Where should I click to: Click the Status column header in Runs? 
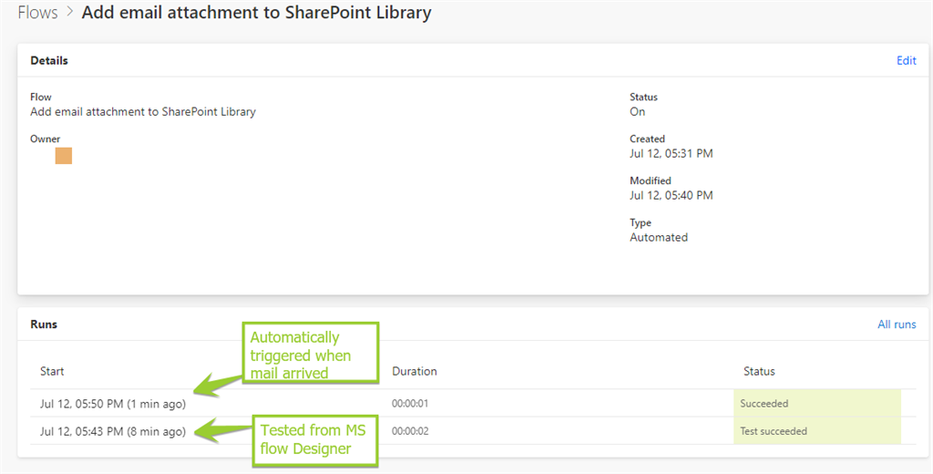point(759,371)
